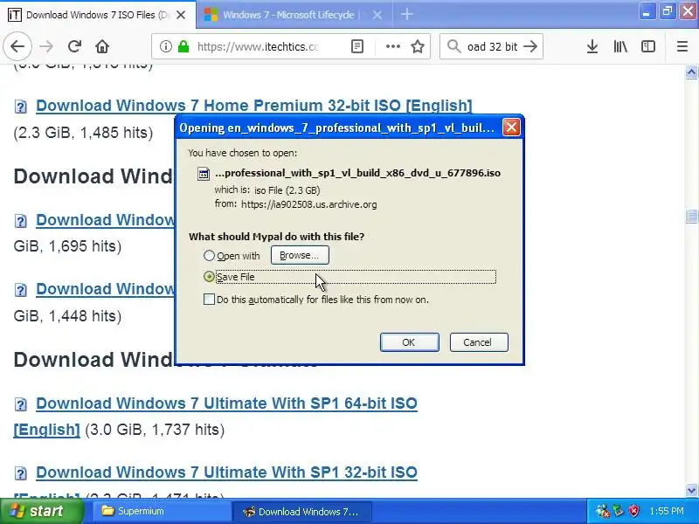The height and width of the screenshot is (524, 699).
Task: Click the '(2.3 GiB, 1,485 hits)' text
Action: [x=83, y=133]
